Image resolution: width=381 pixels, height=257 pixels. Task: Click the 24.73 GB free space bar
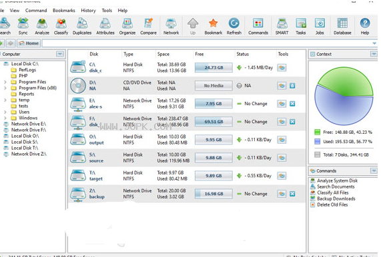(x=214, y=68)
